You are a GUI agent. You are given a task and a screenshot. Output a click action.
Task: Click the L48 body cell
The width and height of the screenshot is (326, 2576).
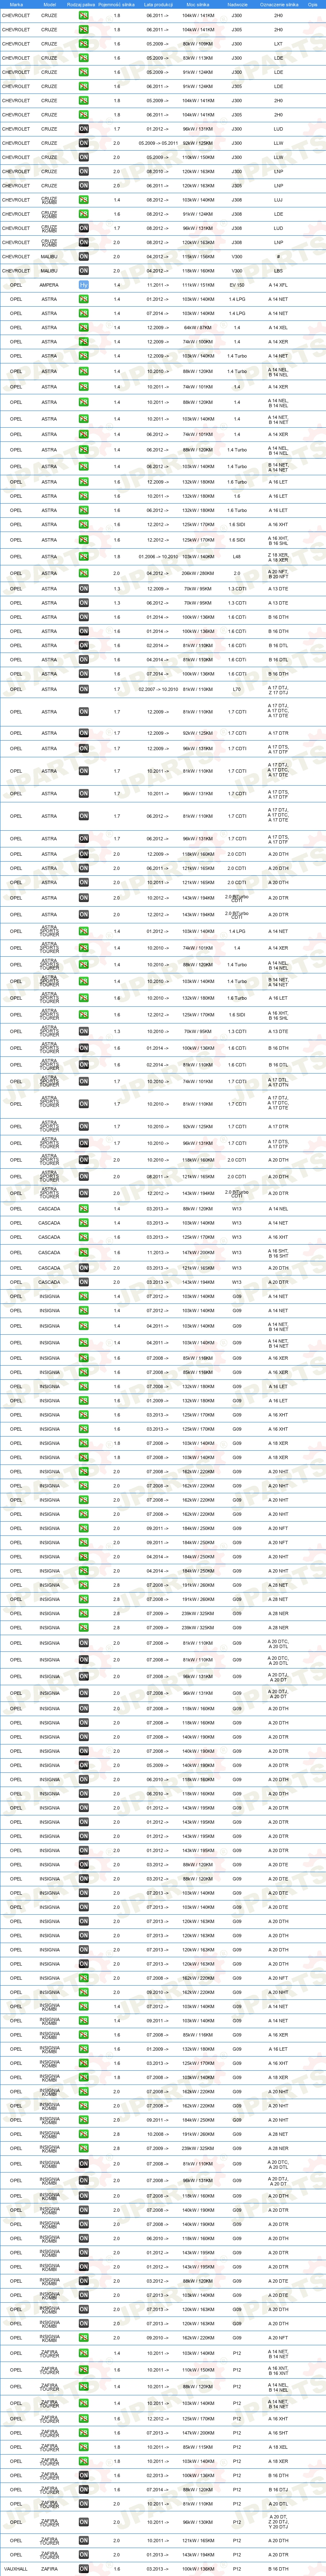coord(237,557)
